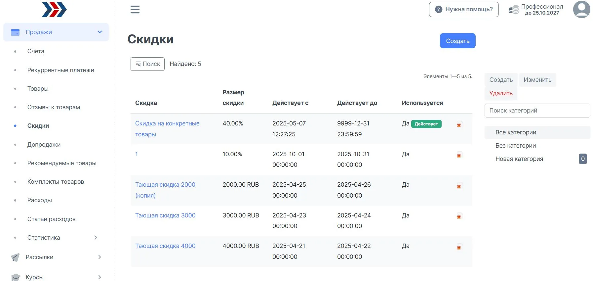The height and width of the screenshot is (281, 593).
Task: Open 'Тающая скидка 2000 (копия)' link
Action: (165, 190)
